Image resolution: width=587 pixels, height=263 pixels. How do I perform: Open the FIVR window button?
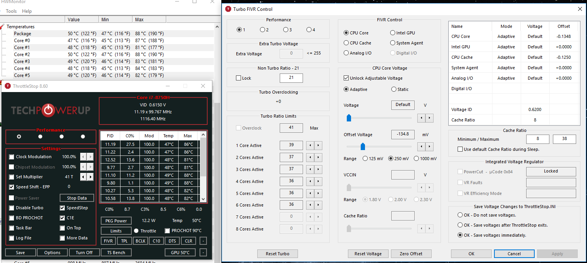(x=108, y=241)
